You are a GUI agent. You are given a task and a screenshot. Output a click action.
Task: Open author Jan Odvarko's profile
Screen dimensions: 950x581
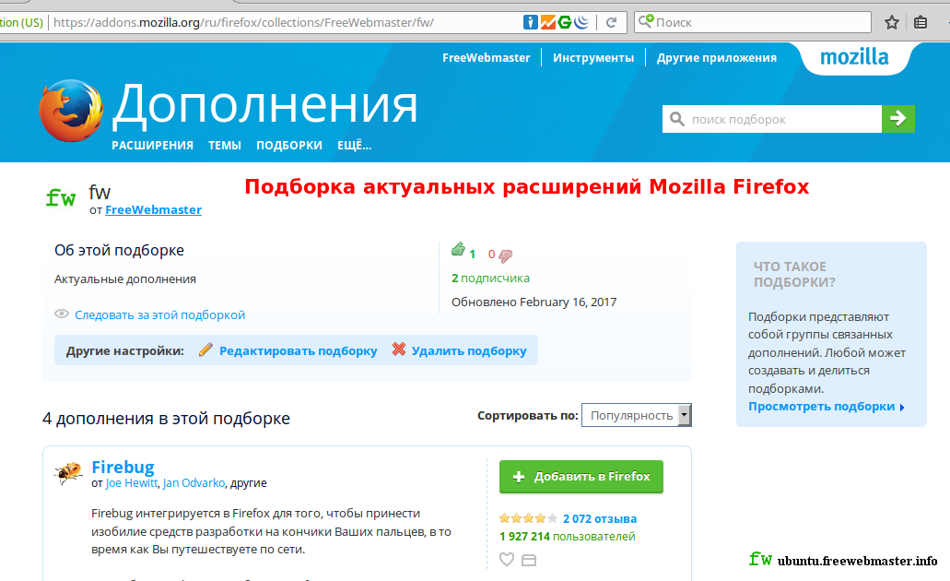pos(194,483)
